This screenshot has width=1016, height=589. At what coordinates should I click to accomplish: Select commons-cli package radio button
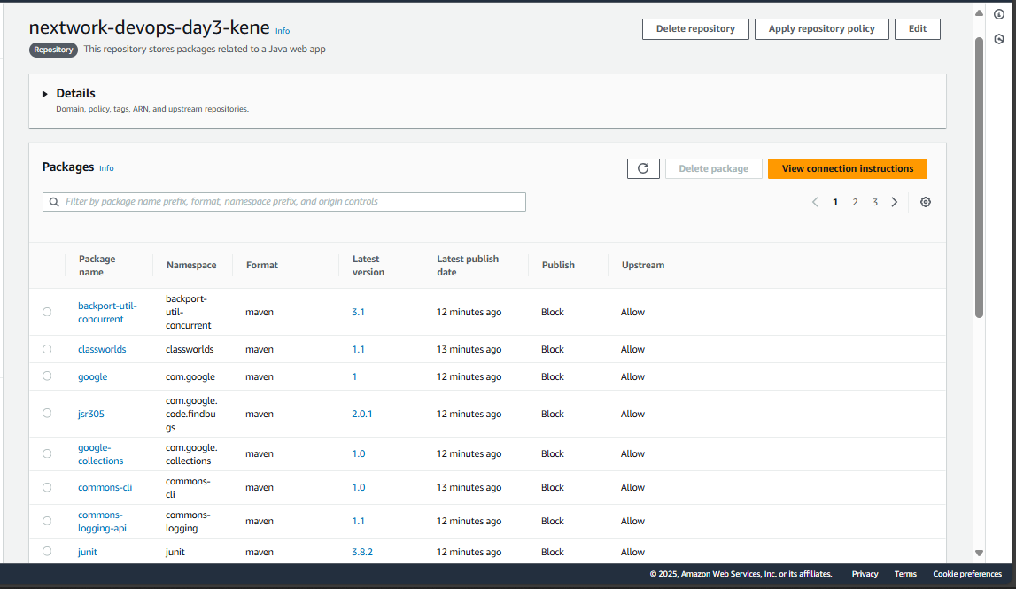coord(47,487)
